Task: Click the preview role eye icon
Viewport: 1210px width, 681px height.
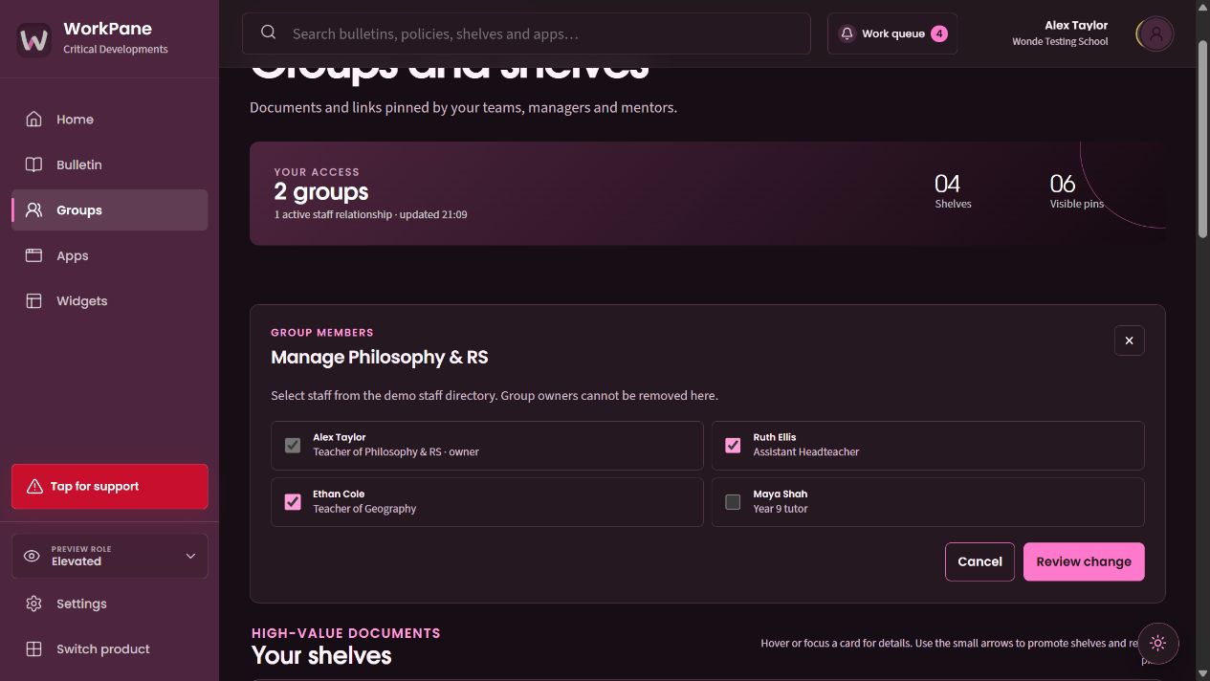Action: pos(32,556)
